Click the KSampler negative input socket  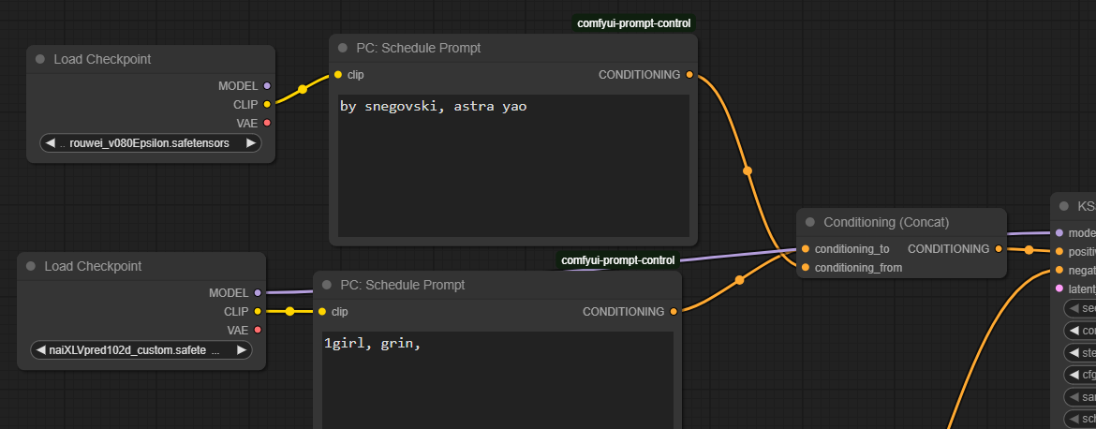tap(1059, 271)
